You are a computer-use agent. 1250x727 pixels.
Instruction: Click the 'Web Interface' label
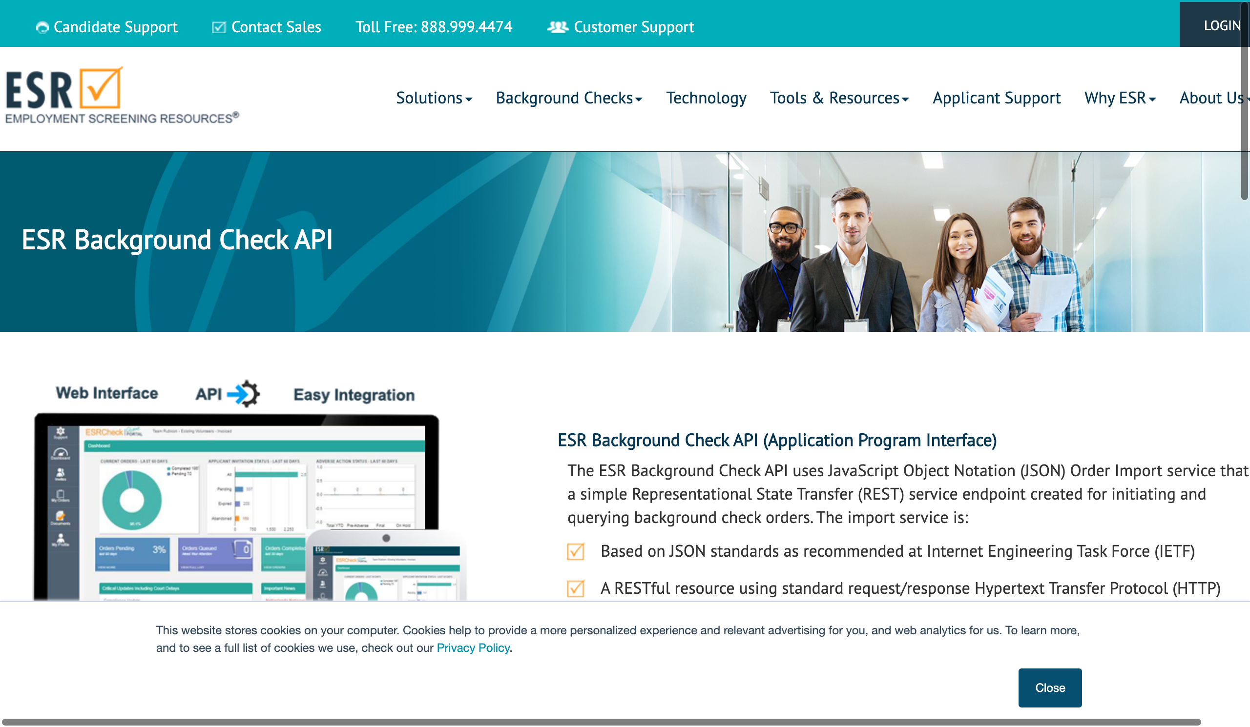107,393
